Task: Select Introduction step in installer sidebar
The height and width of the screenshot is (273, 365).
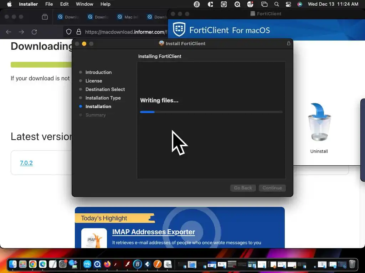Action: 98,72
